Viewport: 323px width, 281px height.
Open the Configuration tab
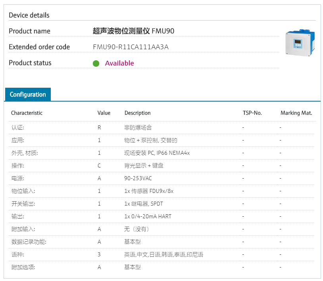[x=28, y=94]
